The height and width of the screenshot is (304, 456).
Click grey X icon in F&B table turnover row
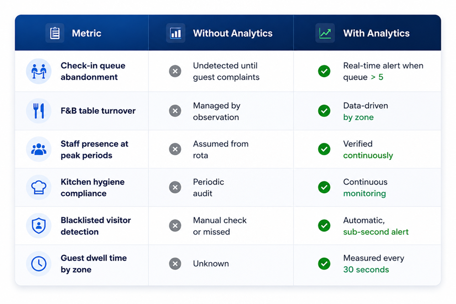pyautogui.click(x=175, y=111)
